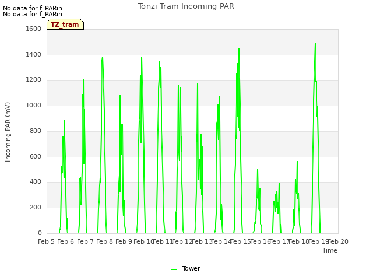Click the Feb 6 x-axis label
This screenshot has height=280, width=373.
pyautogui.click(x=66, y=242)
